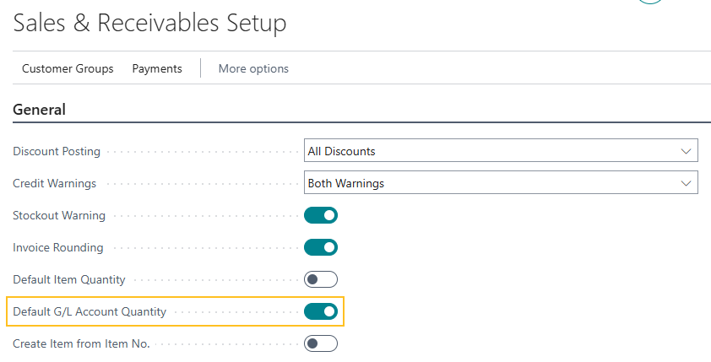The width and height of the screenshot is (711, 362).
Task: Disable the Stockout Warning toggle
Action: click(x=321, y=215)
